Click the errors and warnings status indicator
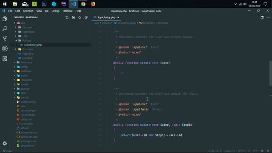 click(8, 151)
